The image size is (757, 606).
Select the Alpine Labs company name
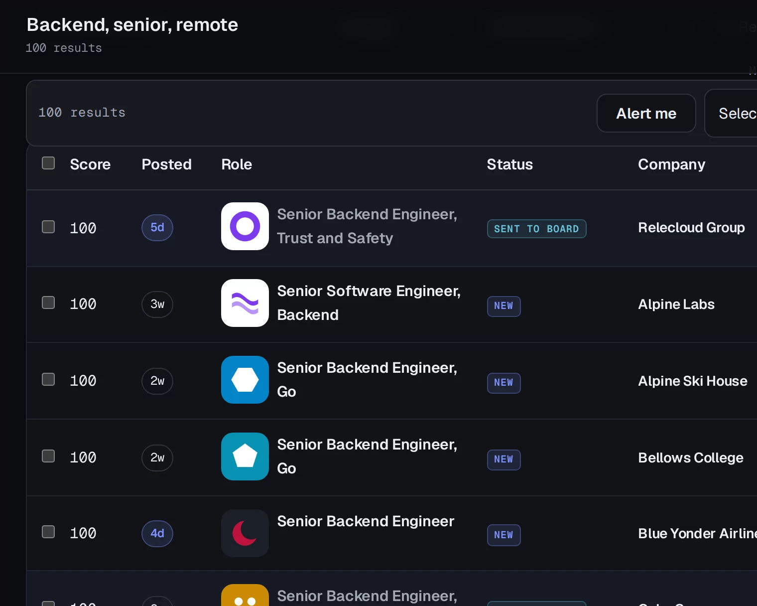[x=676, y=304]
